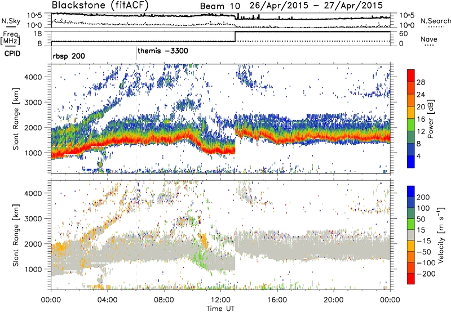Click the '4000' range tick in the power panel
This screenshot has width=451, height=312.
click(33, 77)
